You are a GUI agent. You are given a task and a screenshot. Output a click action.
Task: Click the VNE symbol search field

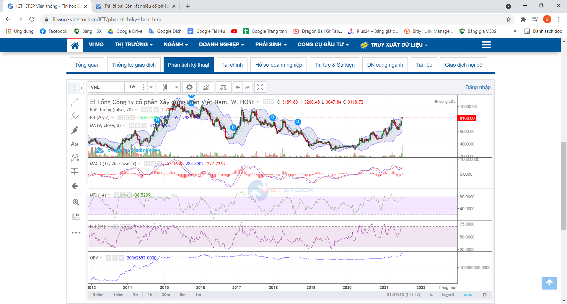pyautogui.click(x=106, y=87)
